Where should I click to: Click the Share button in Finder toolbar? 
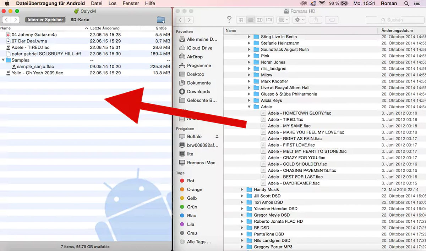pyautogui.click(x=316, y=20)
